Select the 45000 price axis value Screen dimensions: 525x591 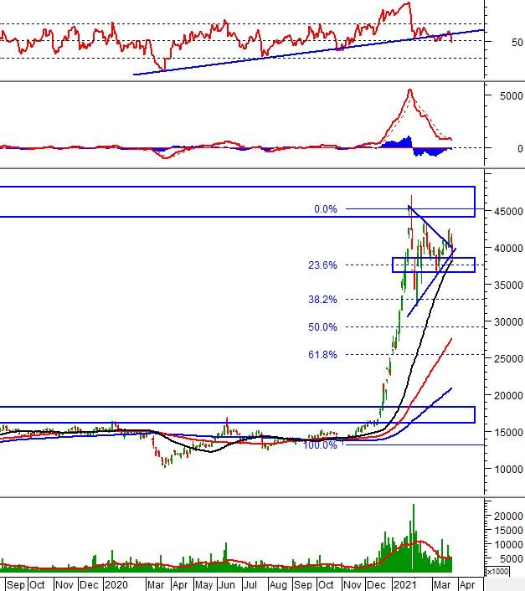pyautogui.click(x=508, y=212)
